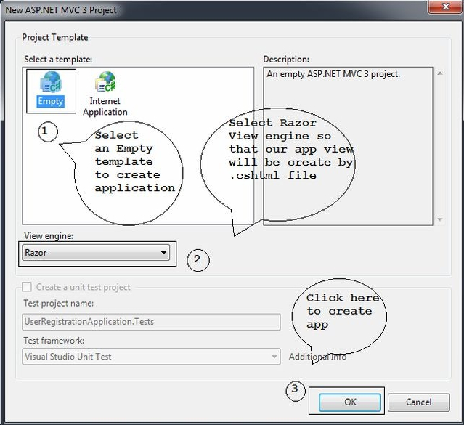Click the 'View engine:' label
This screenshot has height=425, width=464.
tap(49, 236)
